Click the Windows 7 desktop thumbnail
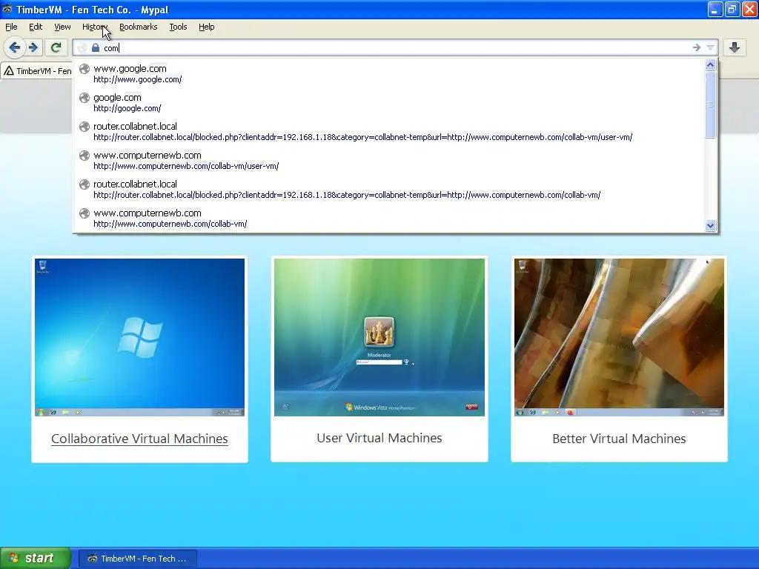 [139, 337]
